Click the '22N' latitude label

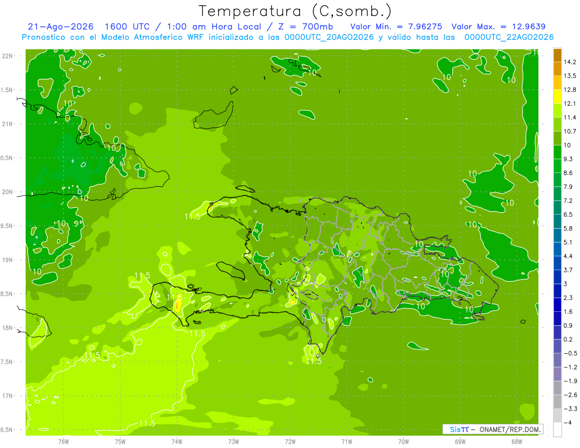click(x=7, y=56)
